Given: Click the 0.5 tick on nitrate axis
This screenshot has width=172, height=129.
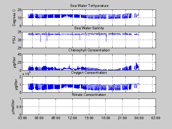Looking at the screenshot, I should [19, 107].
